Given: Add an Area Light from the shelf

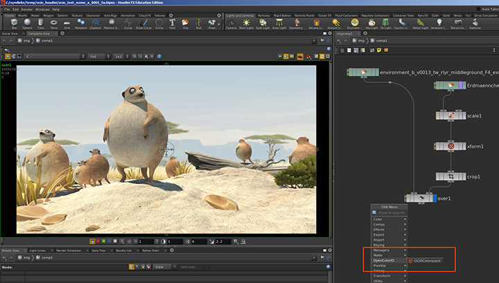Looking at the screenshot, I should [279, 24].
